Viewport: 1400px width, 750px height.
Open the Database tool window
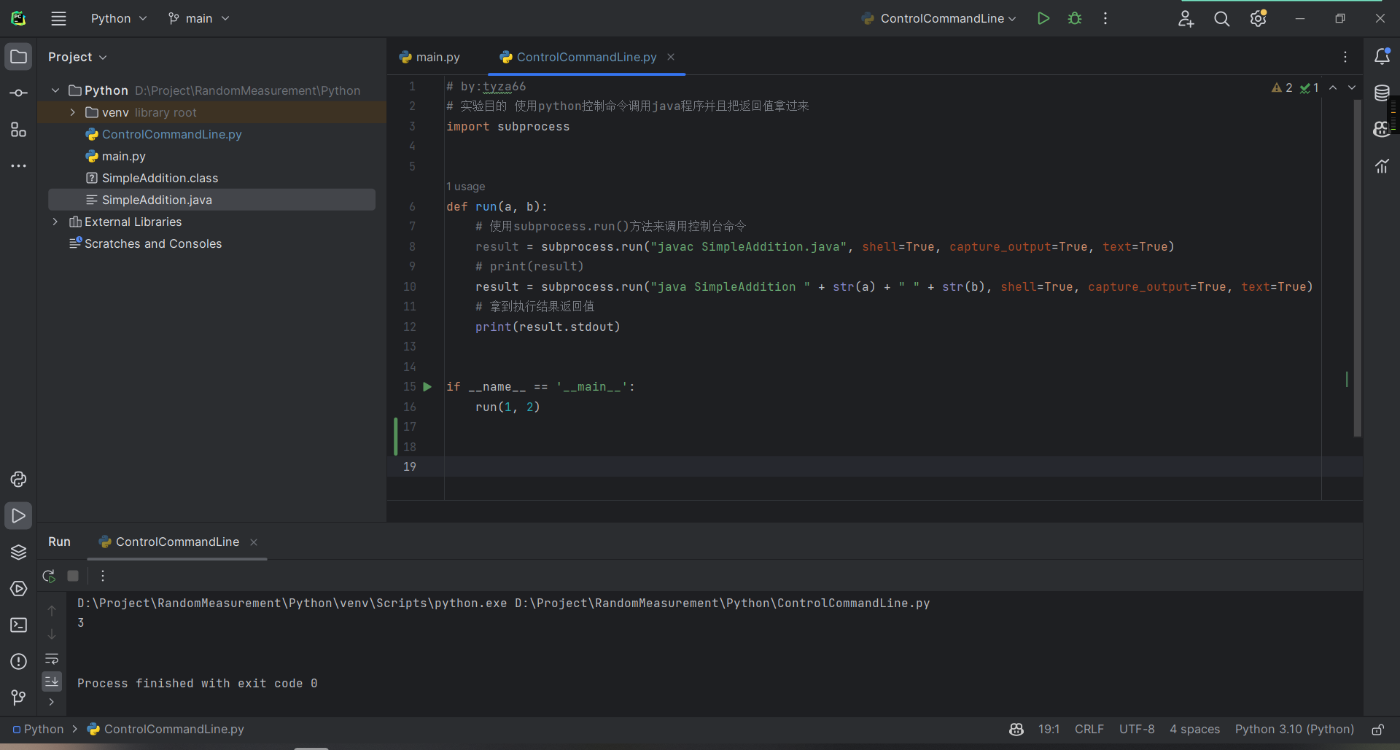[x=1382, y=93]
